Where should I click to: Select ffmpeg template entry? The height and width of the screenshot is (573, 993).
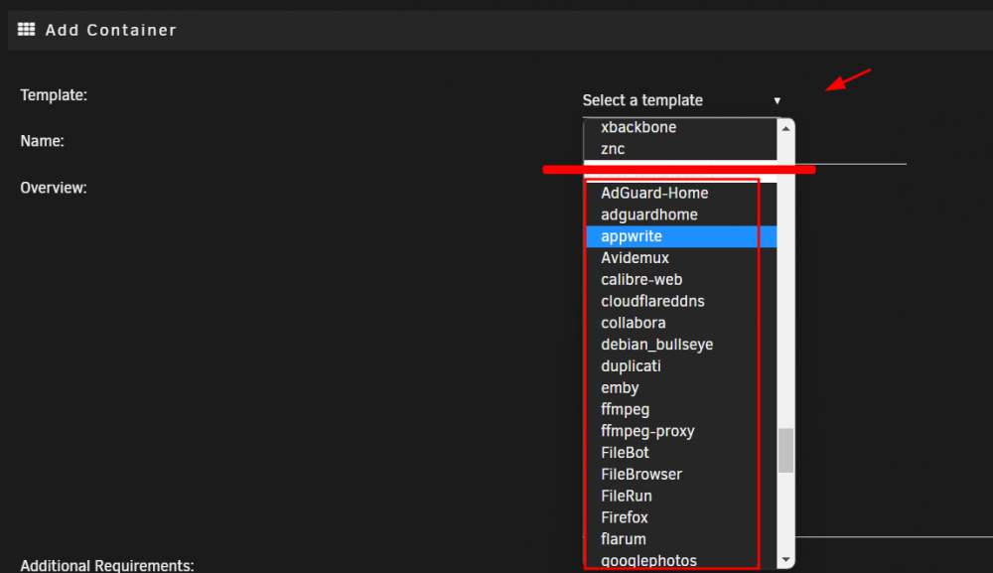pyautogui.click(x=680, y=410)
